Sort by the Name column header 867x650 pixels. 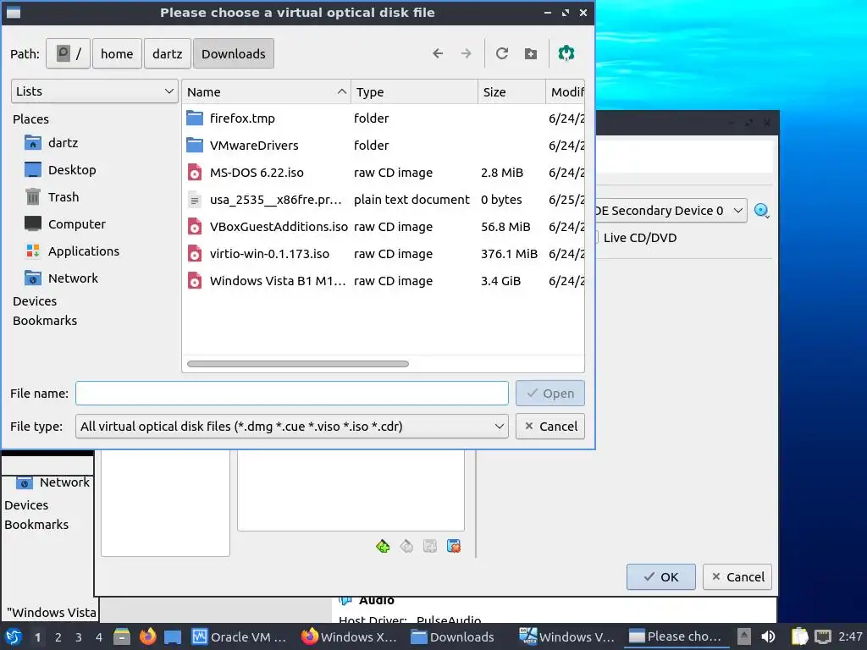[x=267, y=91]
